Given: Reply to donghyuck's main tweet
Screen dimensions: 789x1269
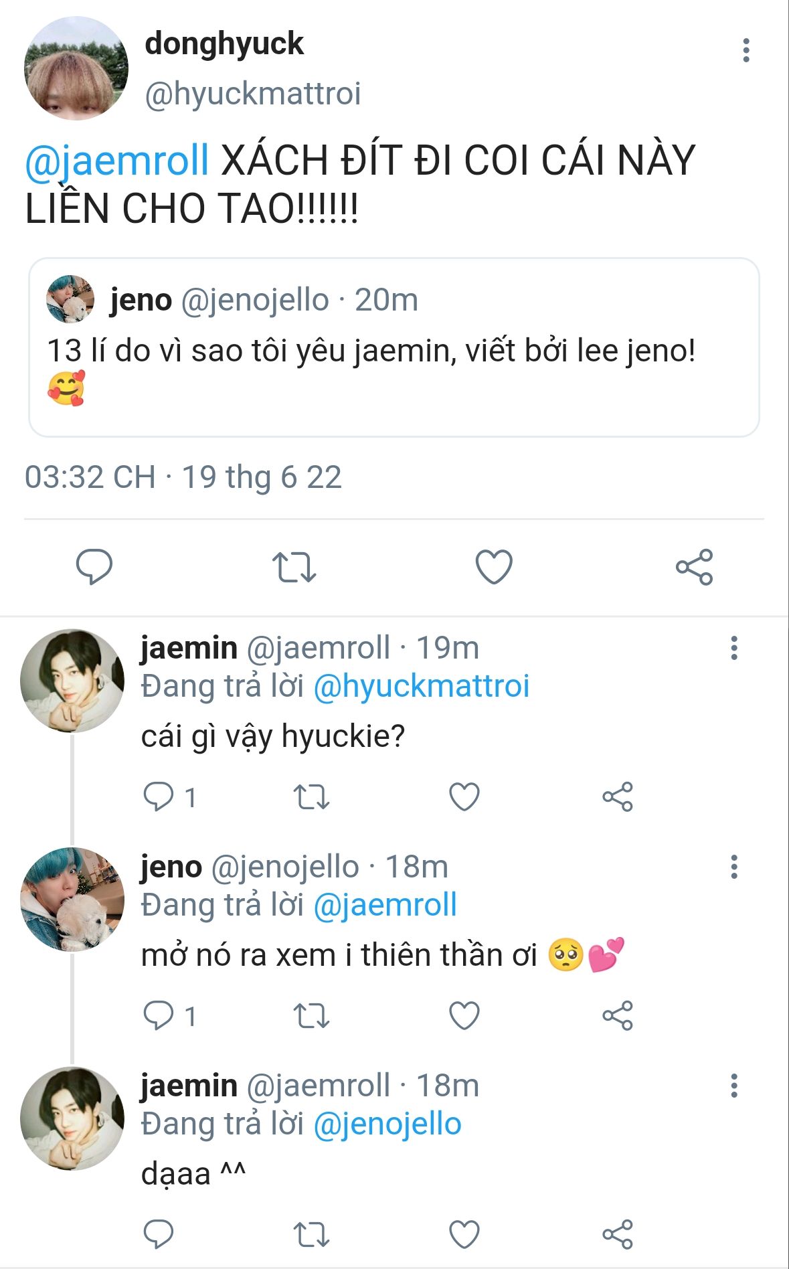Looking at the screenshot, I should point(94,567).
